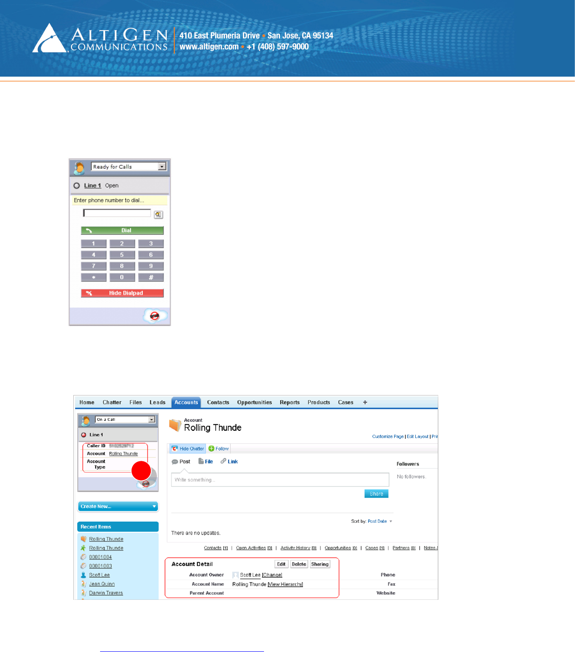575x652 pixels.
Task: Go to the Leads tab
Action: pyautogui.click(x=158, y=403)
